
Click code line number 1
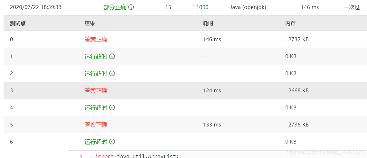(81, 156)
